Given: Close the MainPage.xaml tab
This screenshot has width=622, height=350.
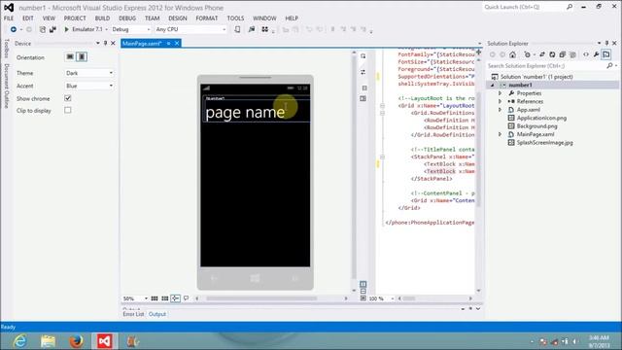Looking at the screenshot, I should point(177,43).
